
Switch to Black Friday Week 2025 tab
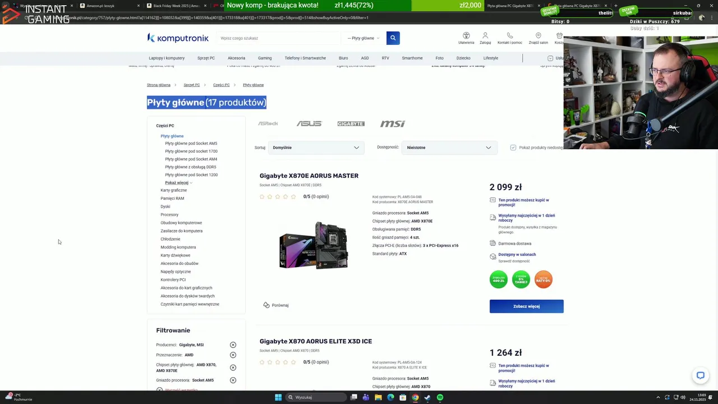point(176,6)
